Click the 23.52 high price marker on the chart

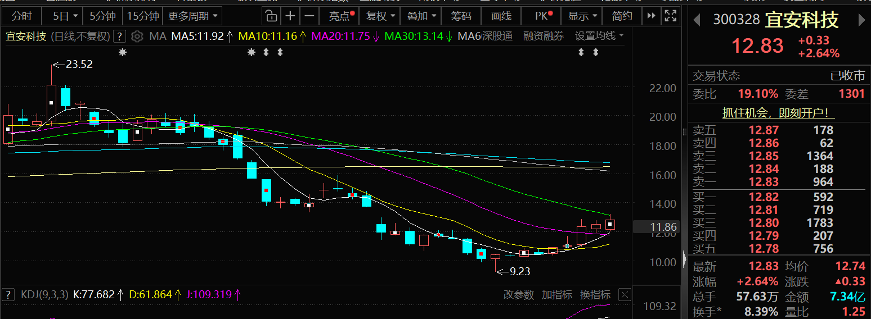tap(73, 65)
